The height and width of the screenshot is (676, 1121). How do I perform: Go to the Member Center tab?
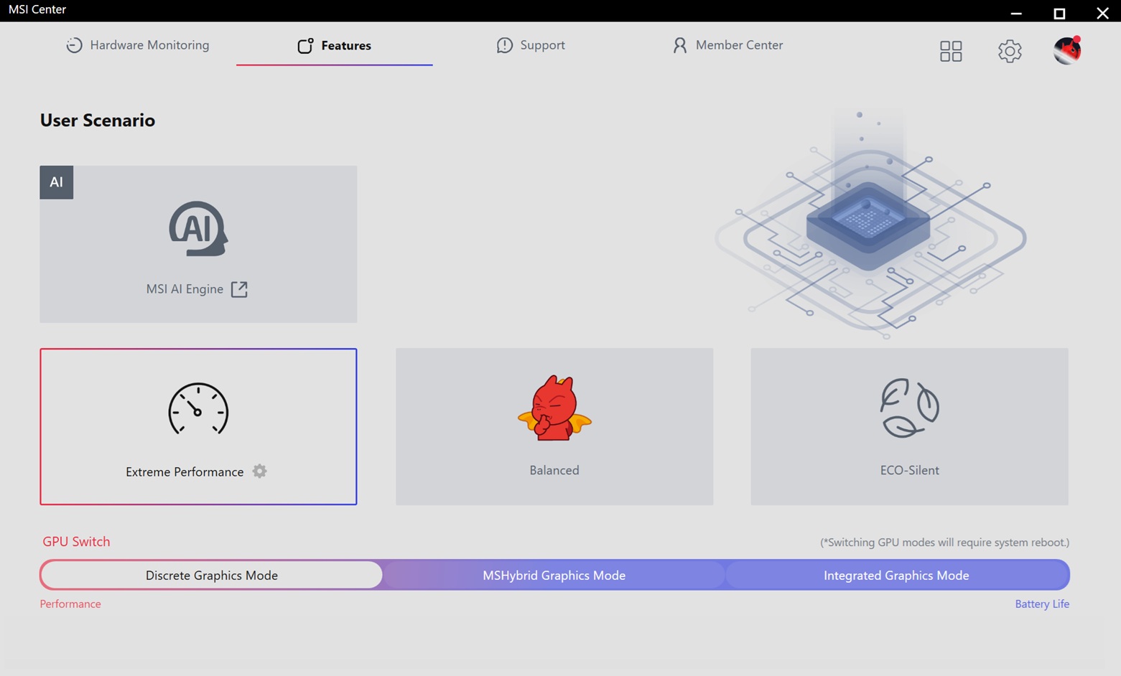tap(727, 45)
